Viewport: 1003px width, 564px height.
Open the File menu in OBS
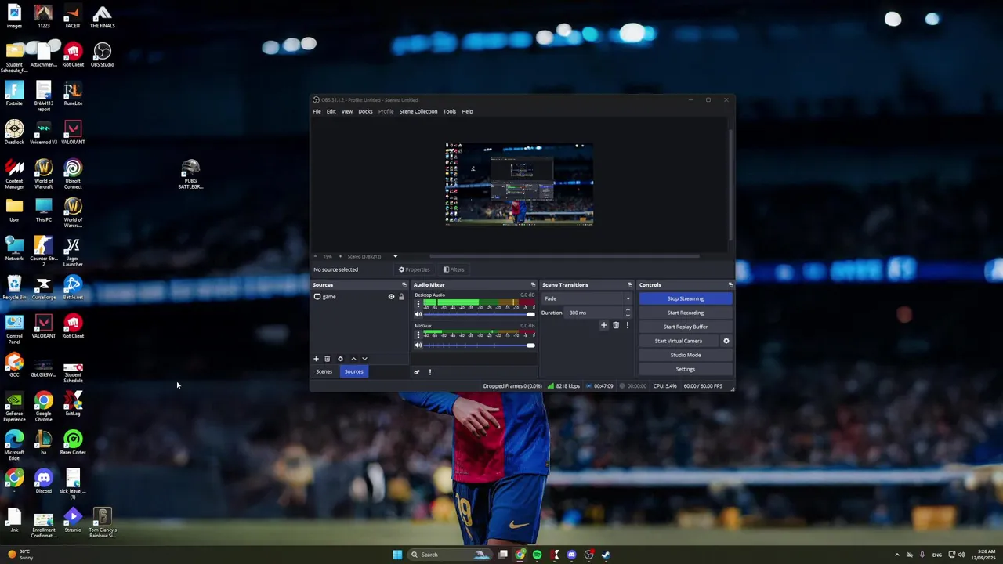317,111
